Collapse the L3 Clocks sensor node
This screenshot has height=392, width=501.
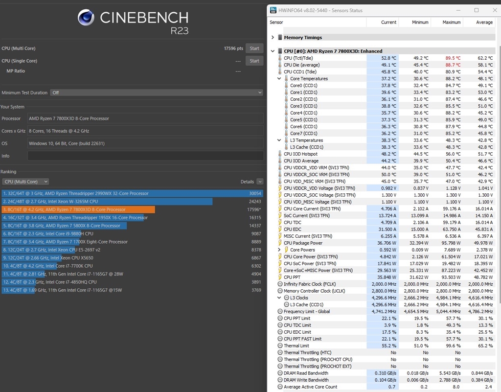(x=279, y=298)
